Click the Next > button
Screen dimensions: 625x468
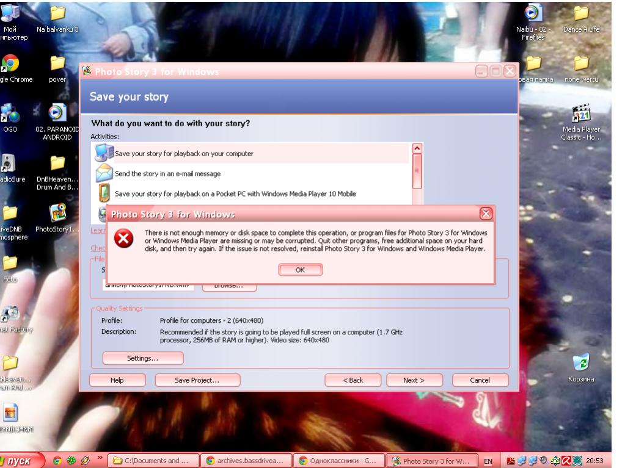pyautogui.click(x=414, y=380)
